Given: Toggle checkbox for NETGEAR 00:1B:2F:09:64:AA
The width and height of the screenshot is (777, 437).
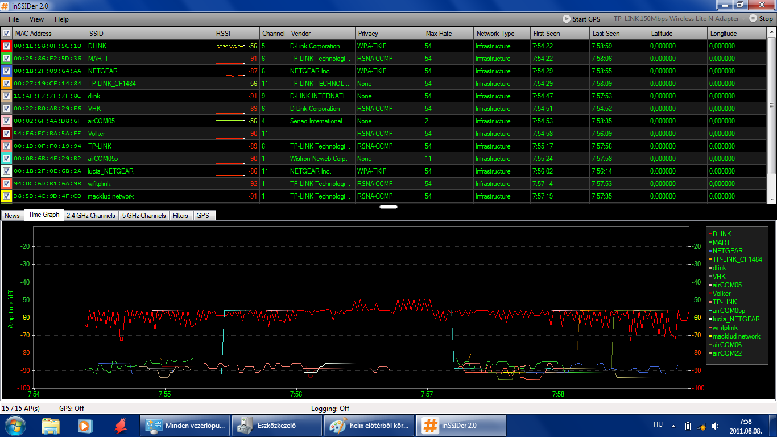Looking at the screenshot, I should (6, 71).
